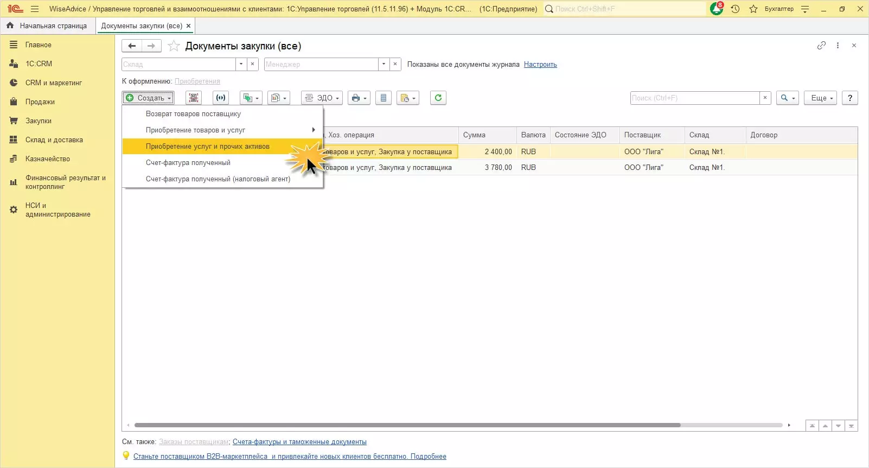Click the Создать button
869x468 pixels.
point(148,98)
